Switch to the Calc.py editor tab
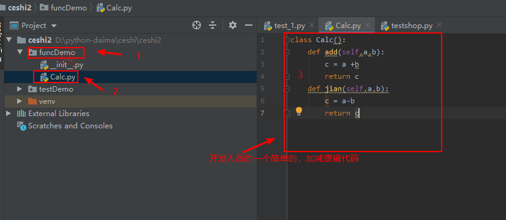506x220 pixels. click(x=348, y=26)
